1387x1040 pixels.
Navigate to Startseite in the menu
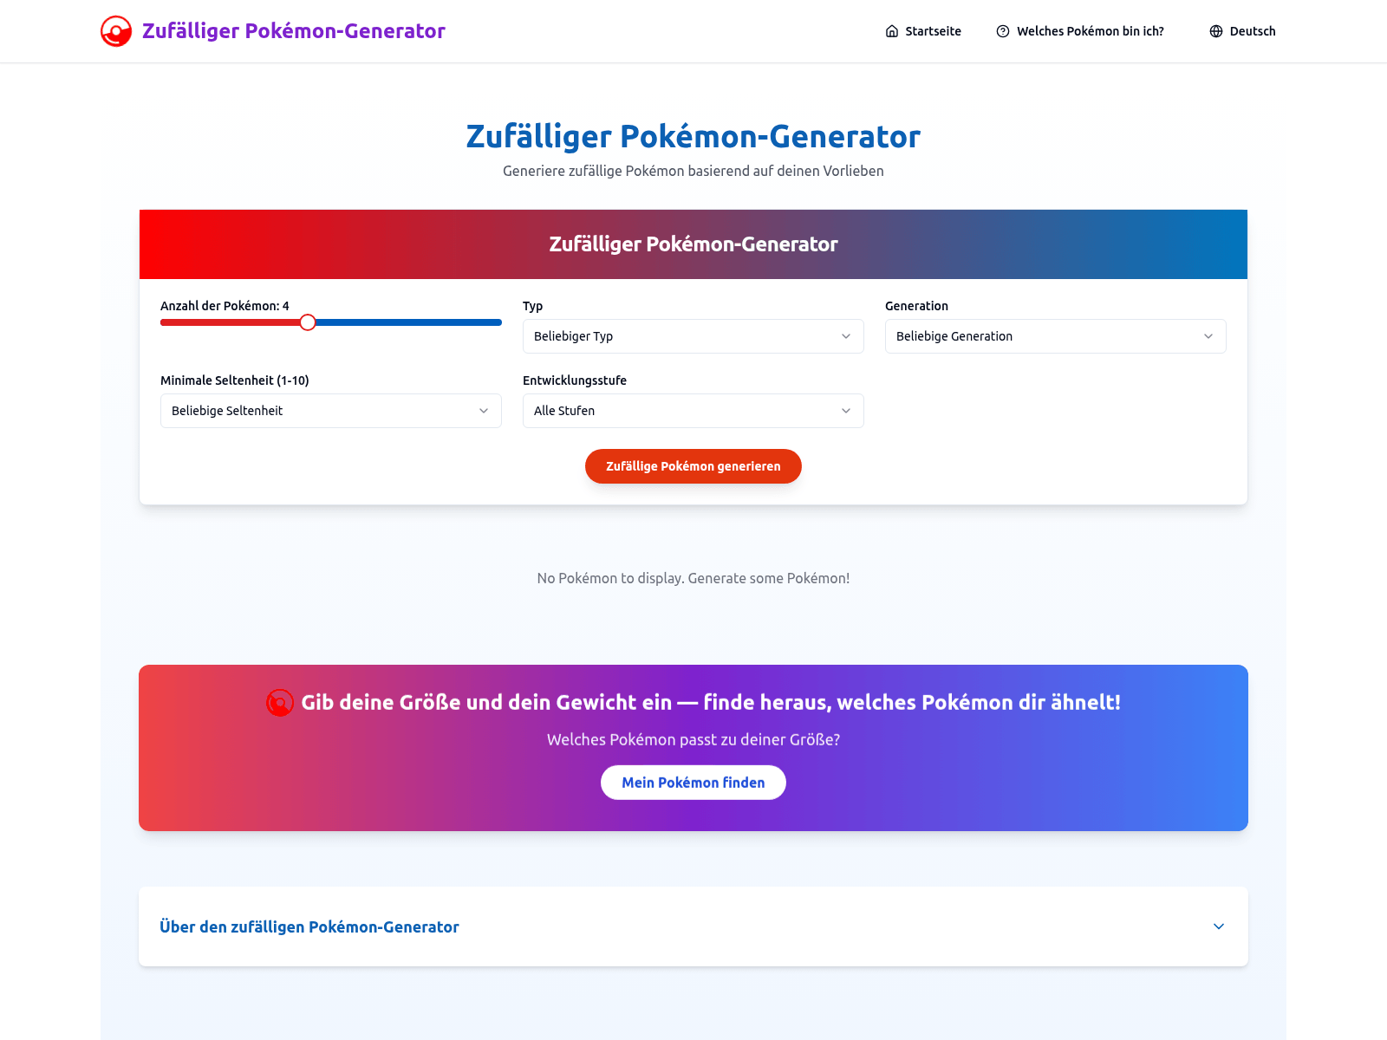pyautogui.click(x=932, y=30)
